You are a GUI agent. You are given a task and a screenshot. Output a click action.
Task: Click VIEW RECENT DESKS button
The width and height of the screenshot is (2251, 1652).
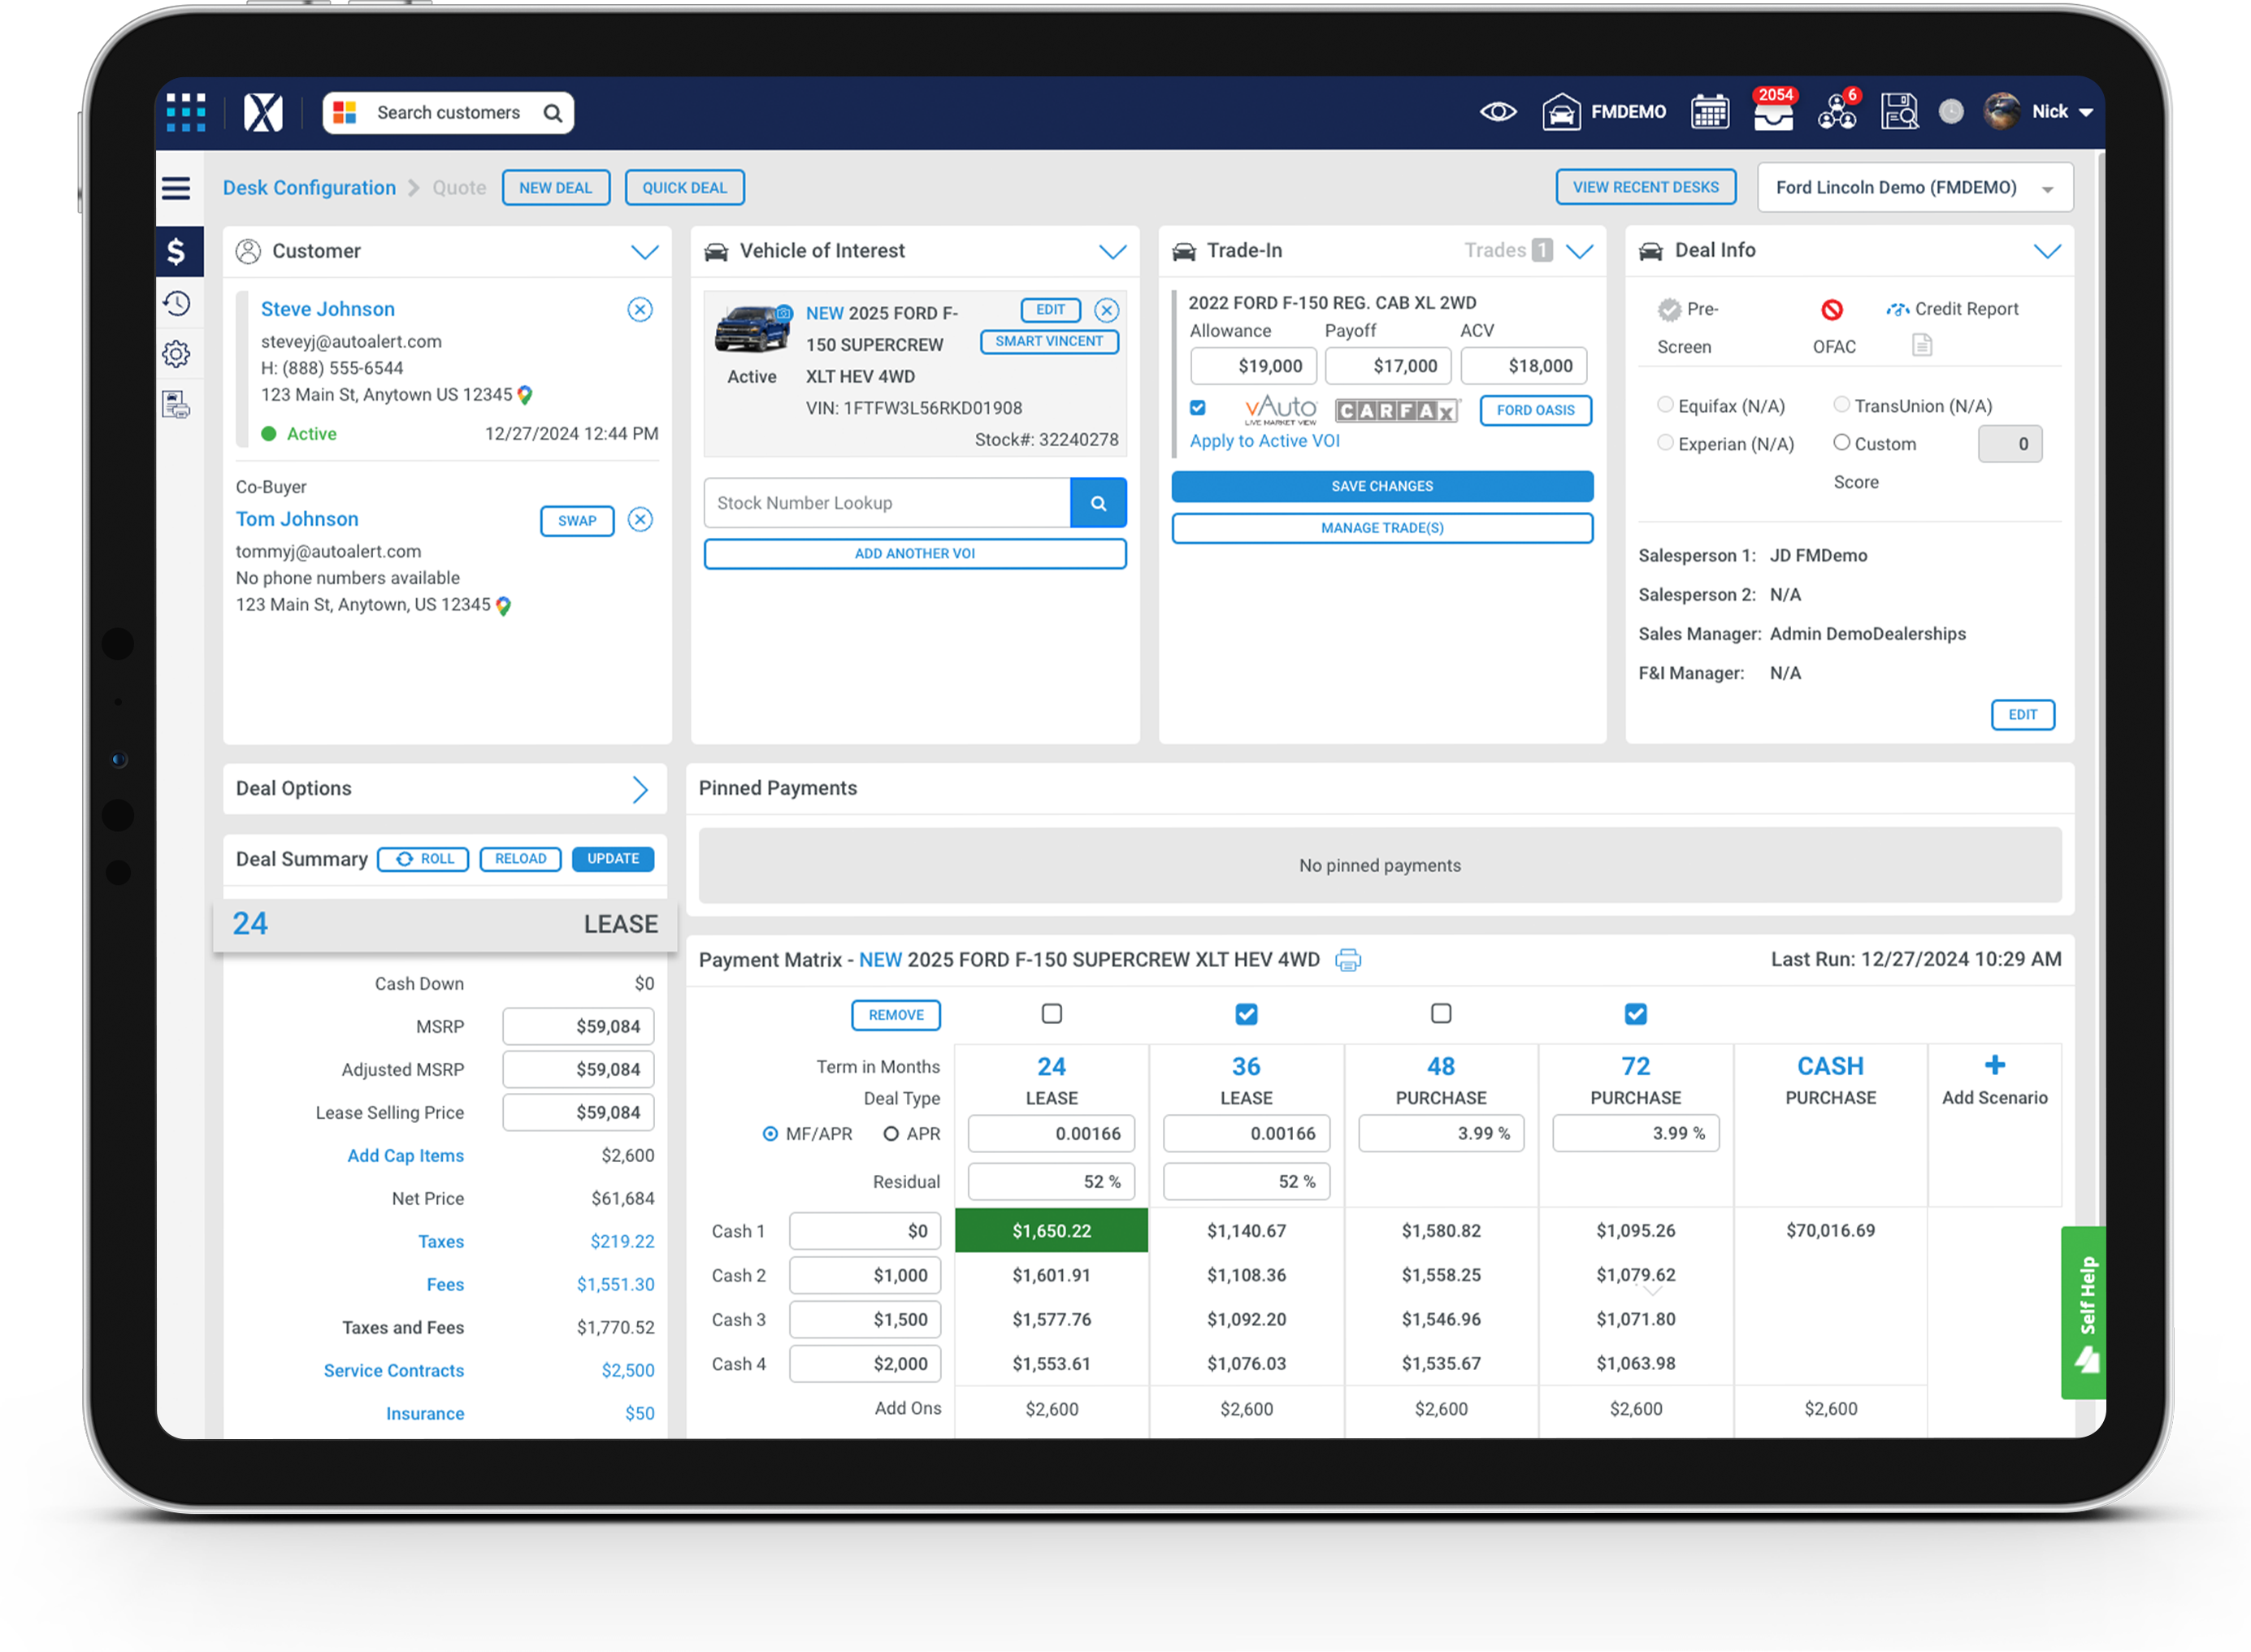tap(1645, 187)
